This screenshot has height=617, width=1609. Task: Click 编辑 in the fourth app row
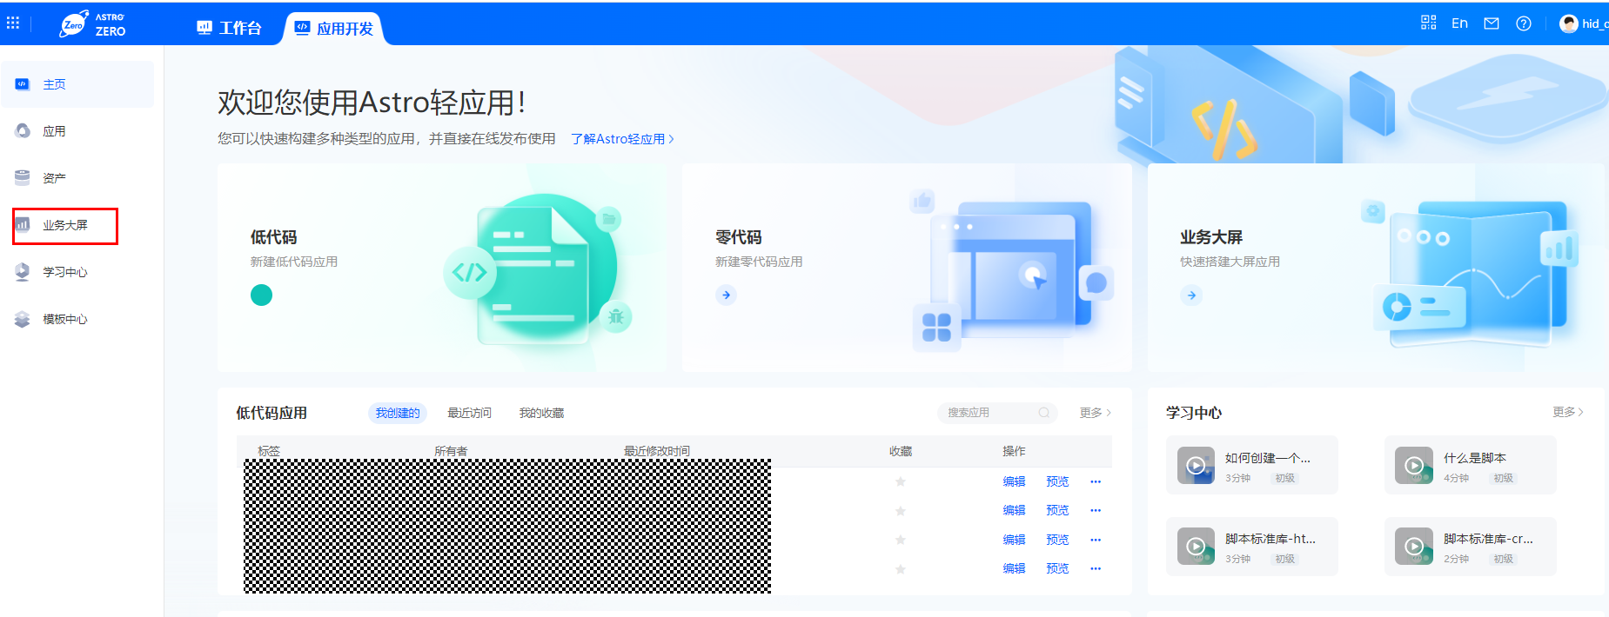click(x=1014, y=568)
